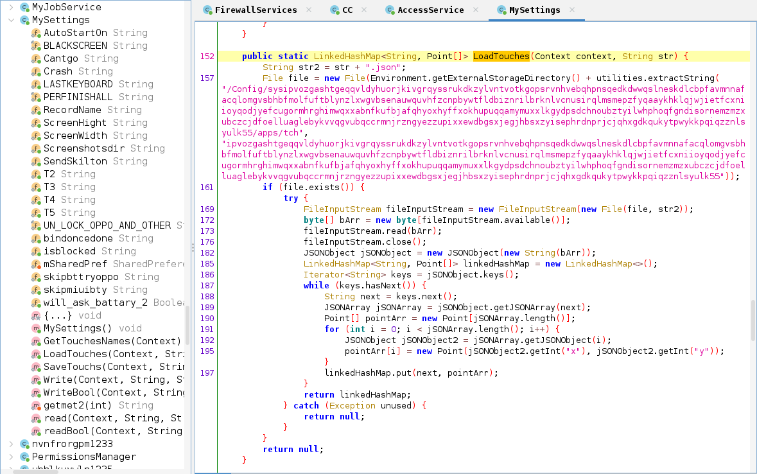757x474 pixels.
Task: Click the splitter handle between tree and editor
Action: 193,248
